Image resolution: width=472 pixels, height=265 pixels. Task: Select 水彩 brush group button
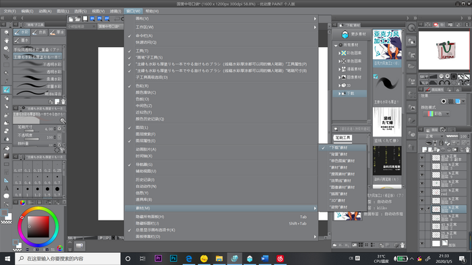point(22,32)
